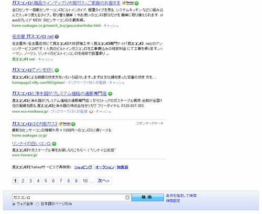
Task: Open 条件を指定して検索 advanced search
Action: [x=181, y=196]
